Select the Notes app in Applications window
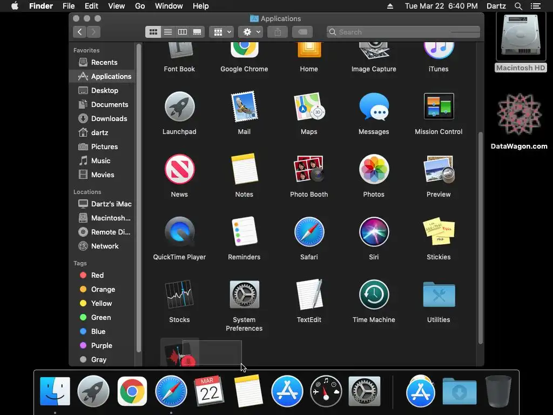 point(244,169)
